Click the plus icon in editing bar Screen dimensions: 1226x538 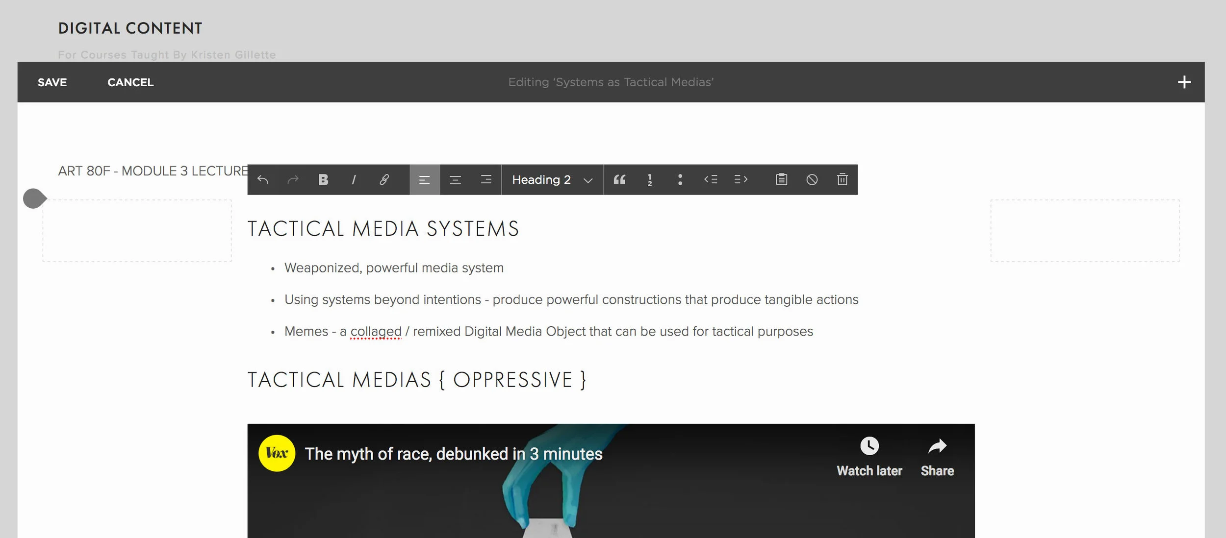coord(1184,82)
